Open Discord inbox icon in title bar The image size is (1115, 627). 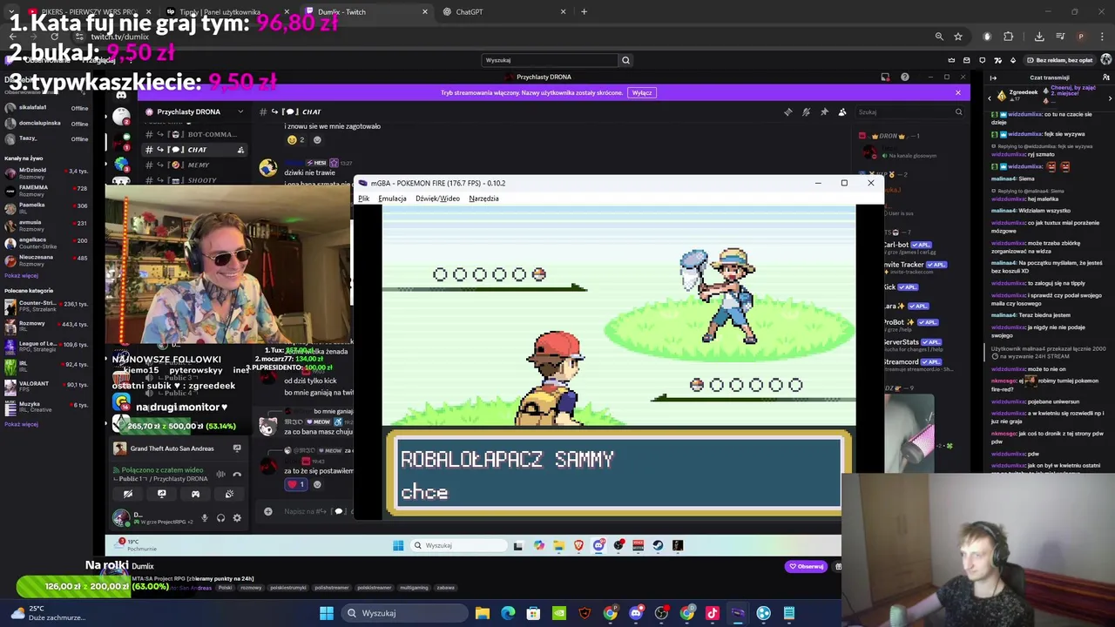[x=885, y=77]
